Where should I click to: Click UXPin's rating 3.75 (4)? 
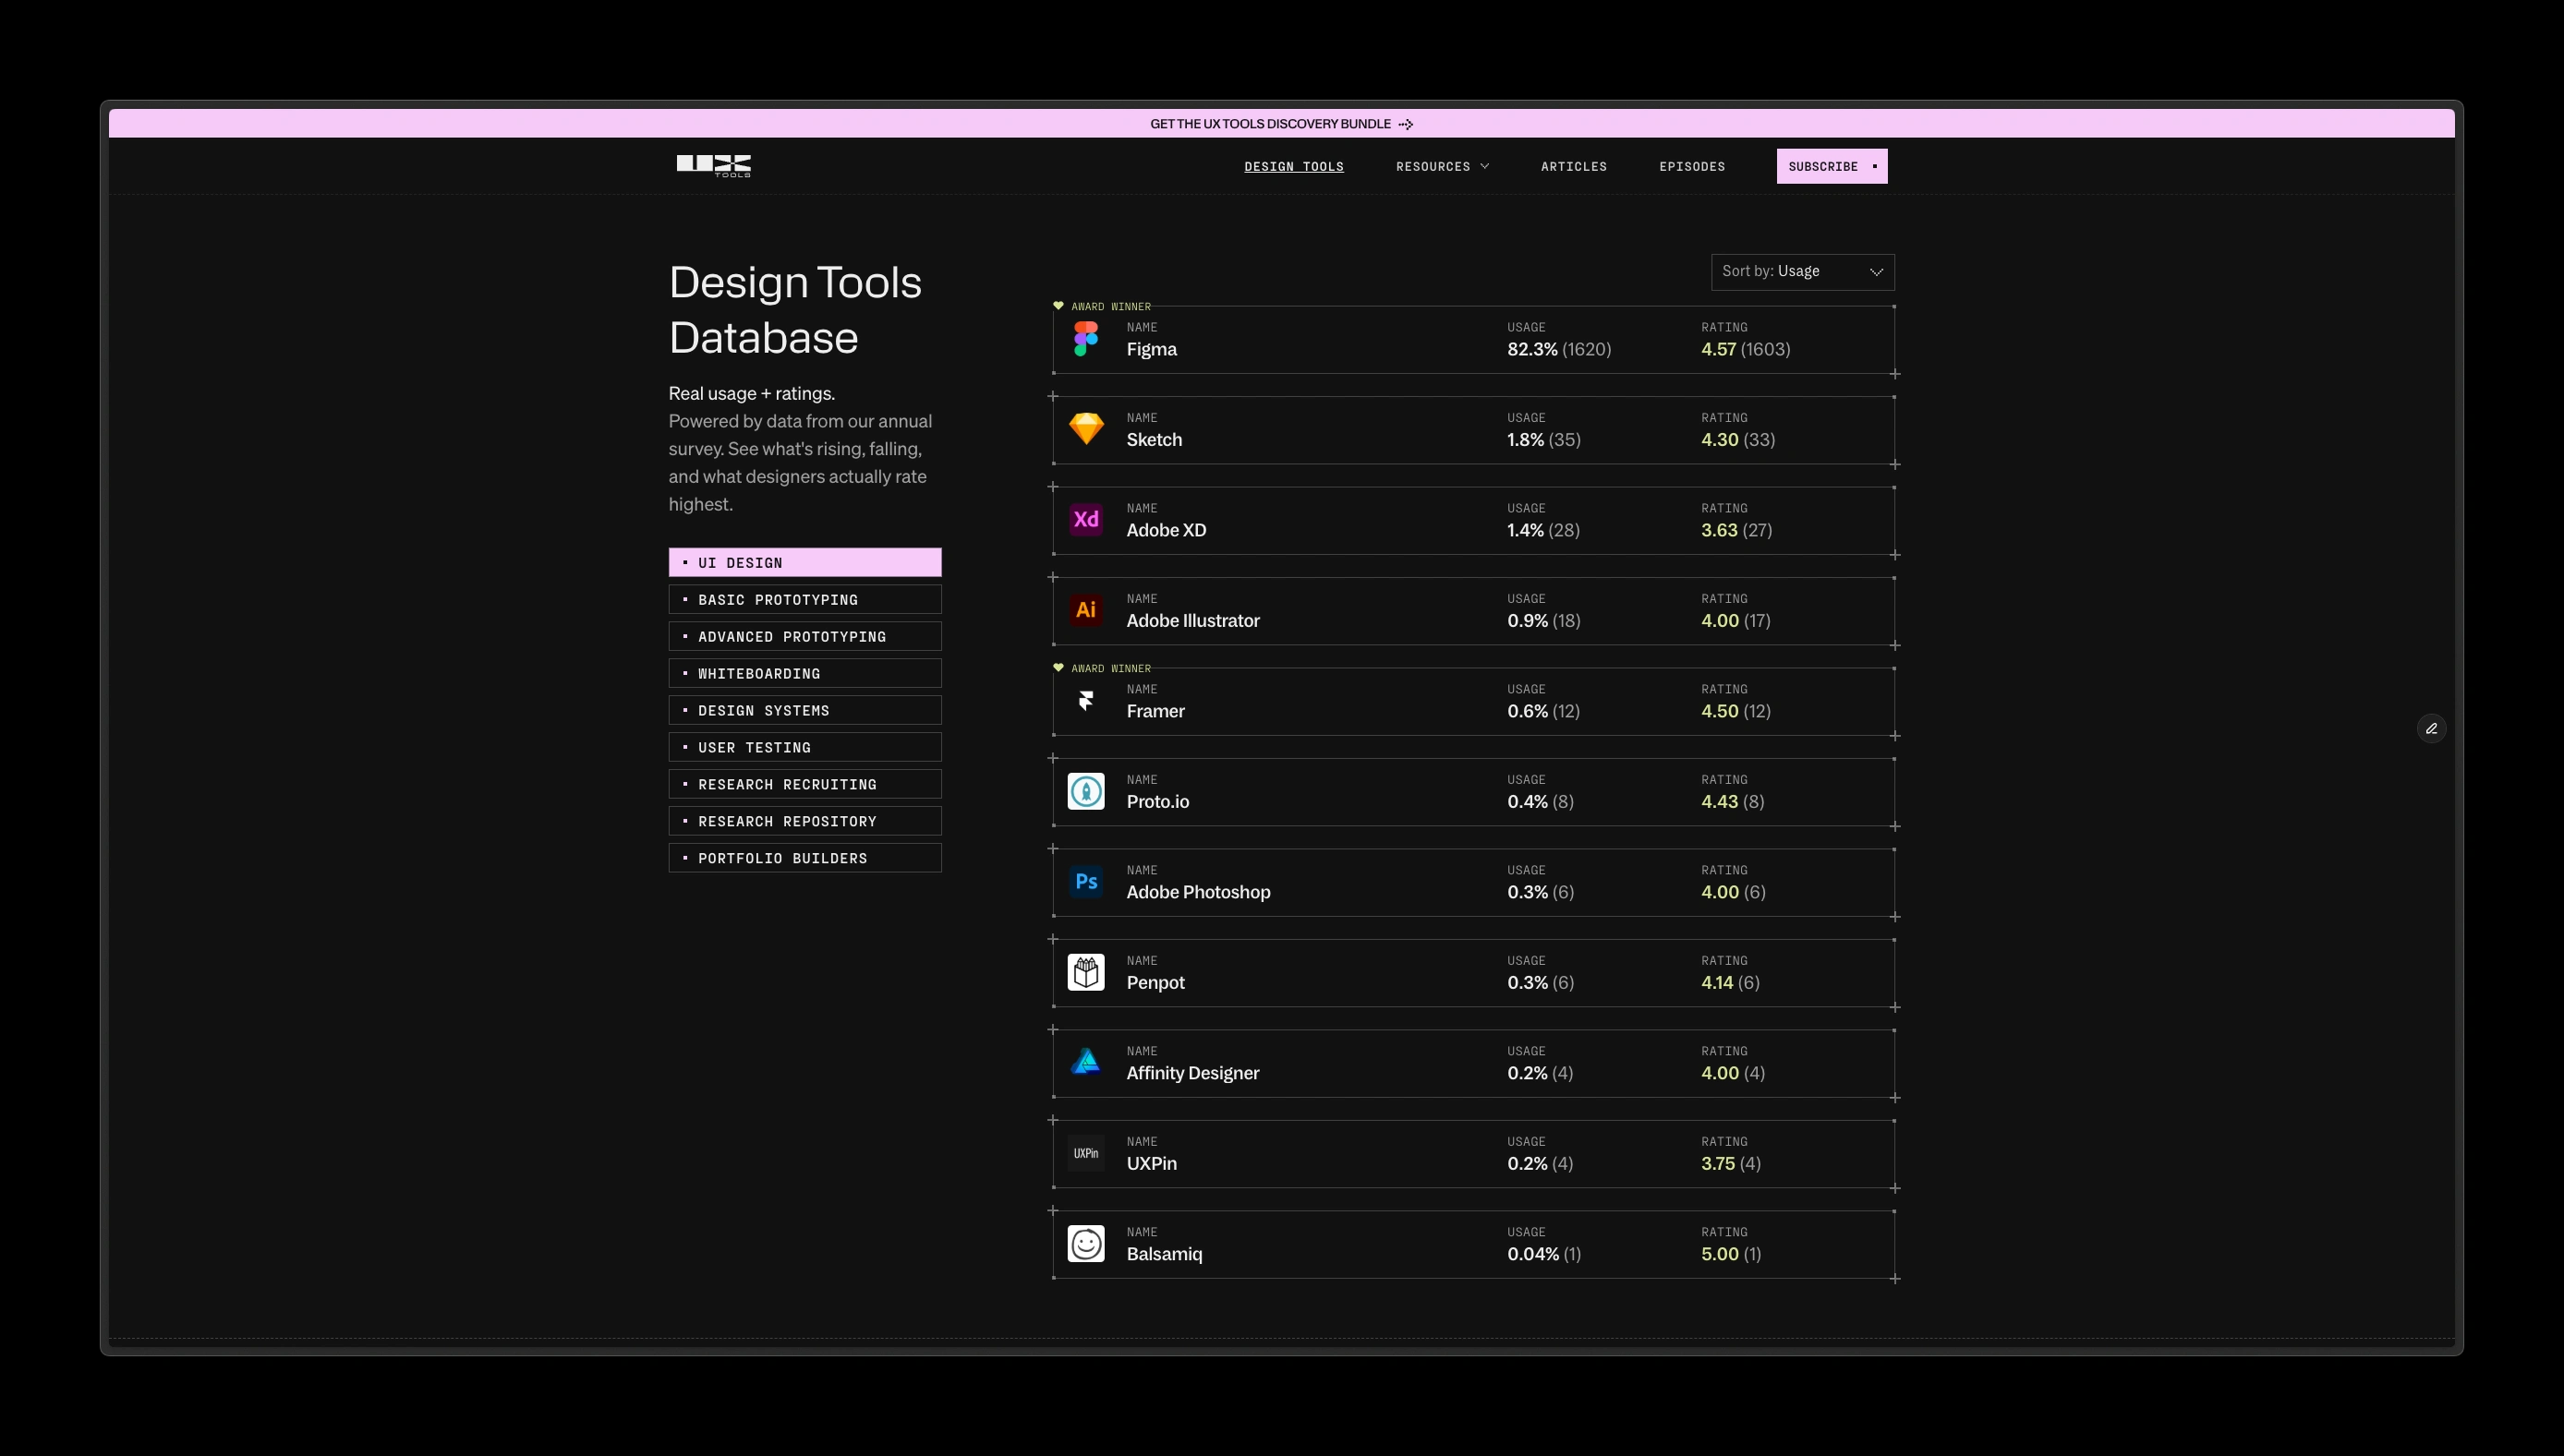click(x=1731, y=1164)
